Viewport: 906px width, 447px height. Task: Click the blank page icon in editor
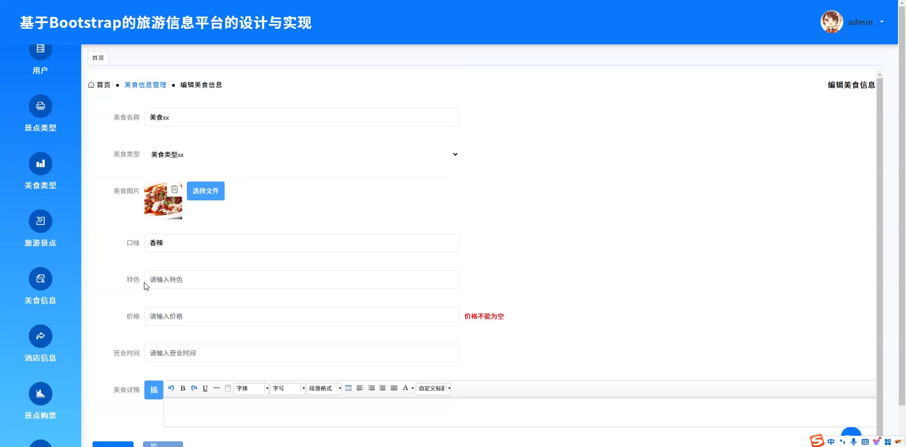point(228,388)
